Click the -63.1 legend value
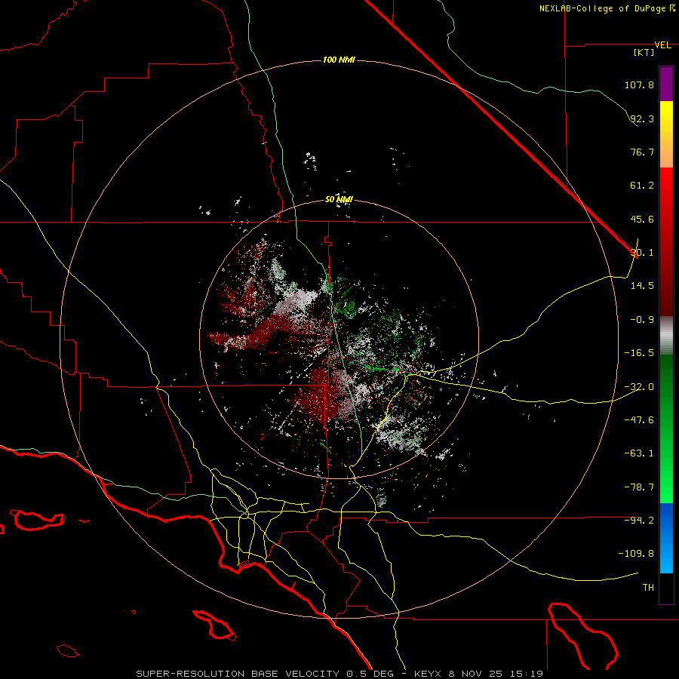 coord(639,453)
